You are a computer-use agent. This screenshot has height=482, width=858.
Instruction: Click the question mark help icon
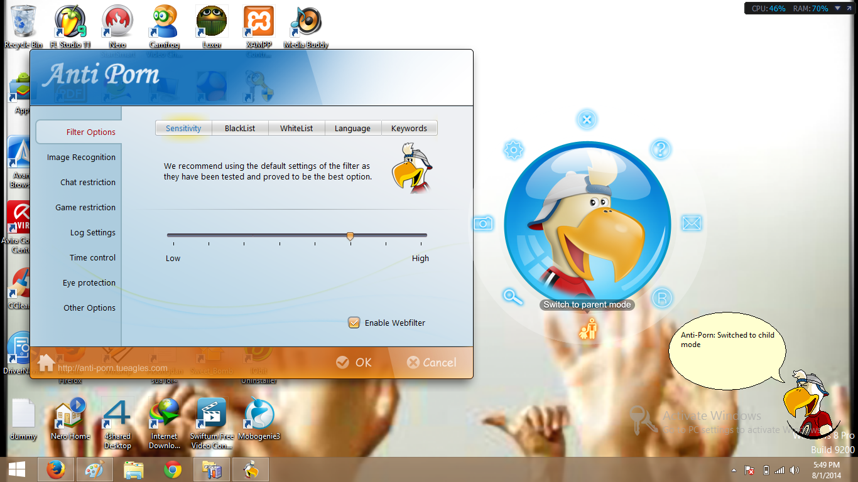coord(660,149)
